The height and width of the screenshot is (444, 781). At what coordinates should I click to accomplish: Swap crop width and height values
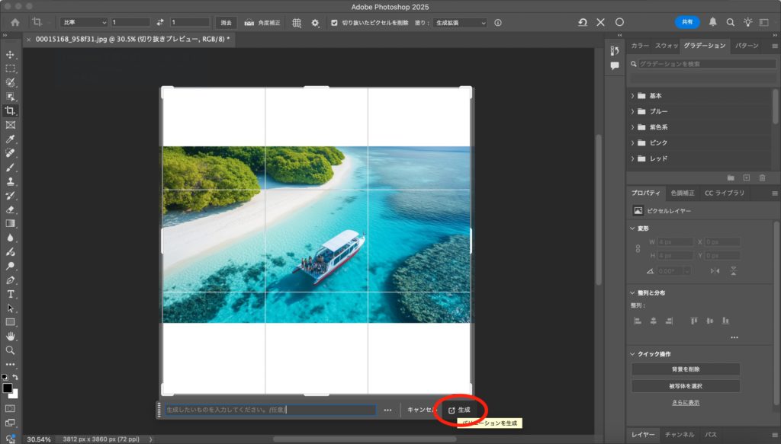pyautogui.click(x=160, y=23)
